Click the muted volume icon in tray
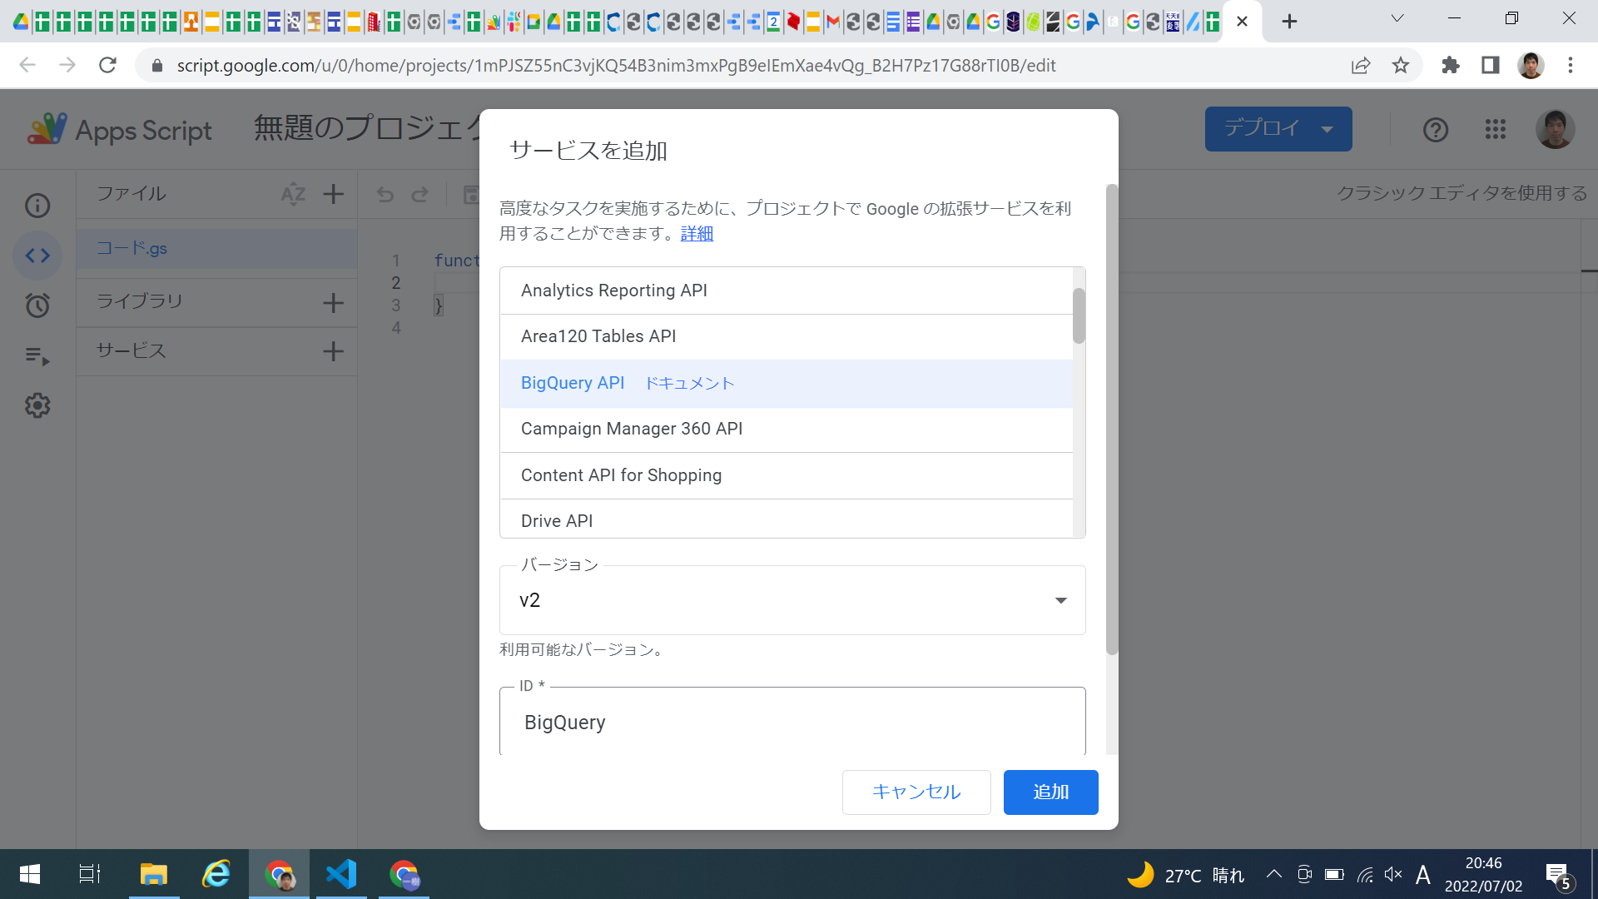Viewport: 1598px width, 899px height. [x=1393, y=874]
